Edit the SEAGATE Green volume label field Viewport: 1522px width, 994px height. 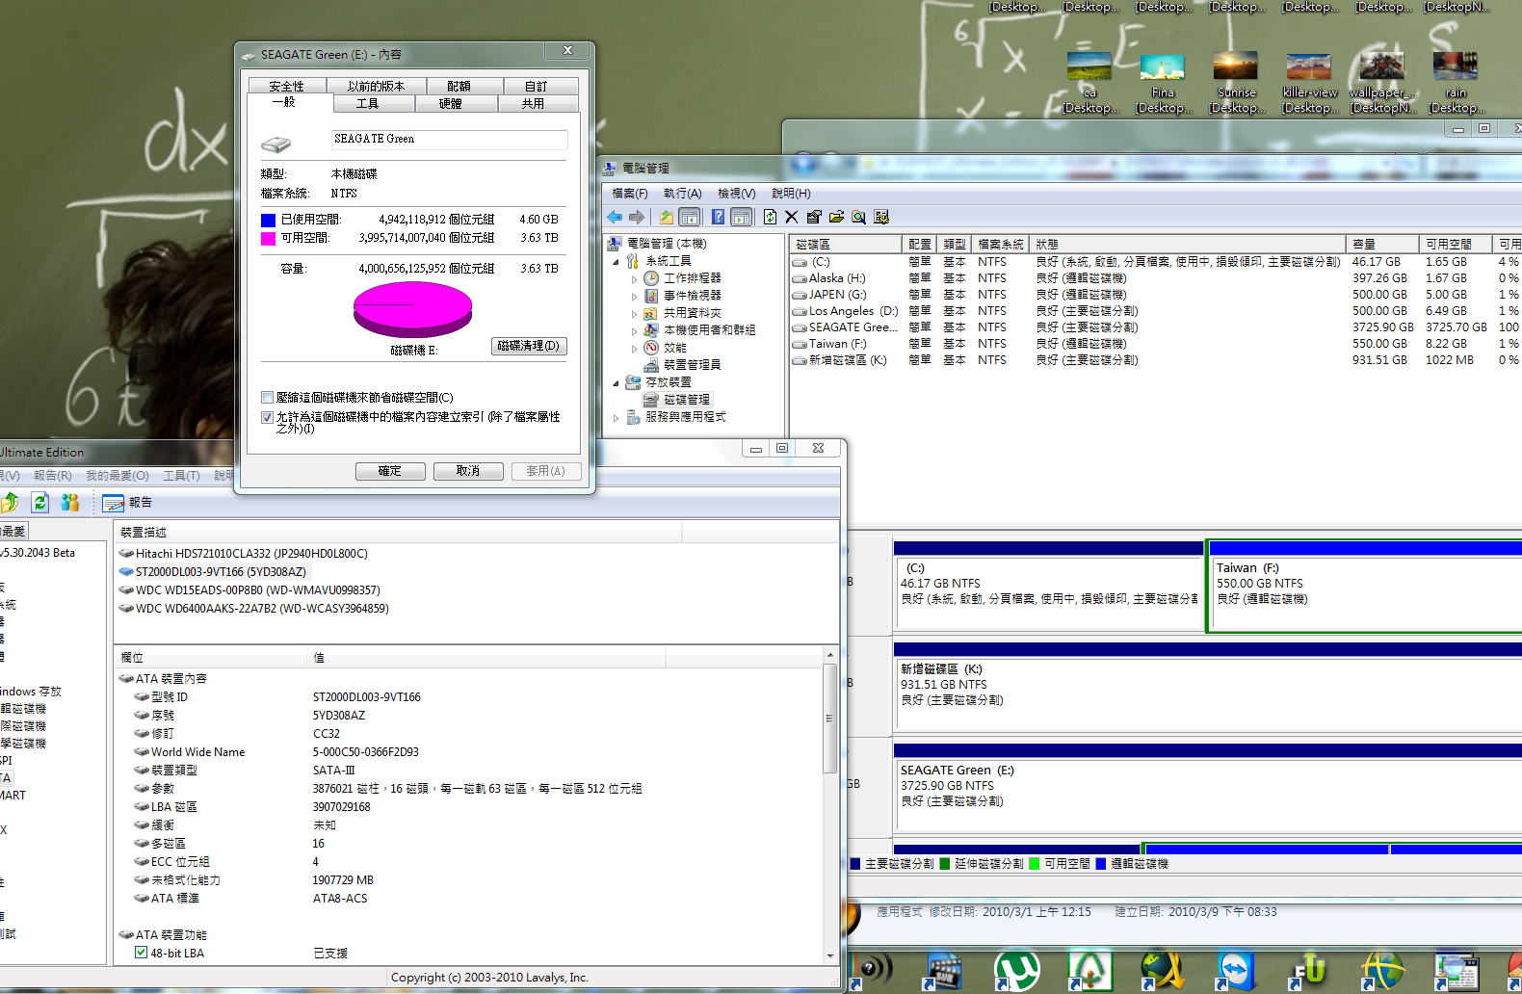(449, 140)
